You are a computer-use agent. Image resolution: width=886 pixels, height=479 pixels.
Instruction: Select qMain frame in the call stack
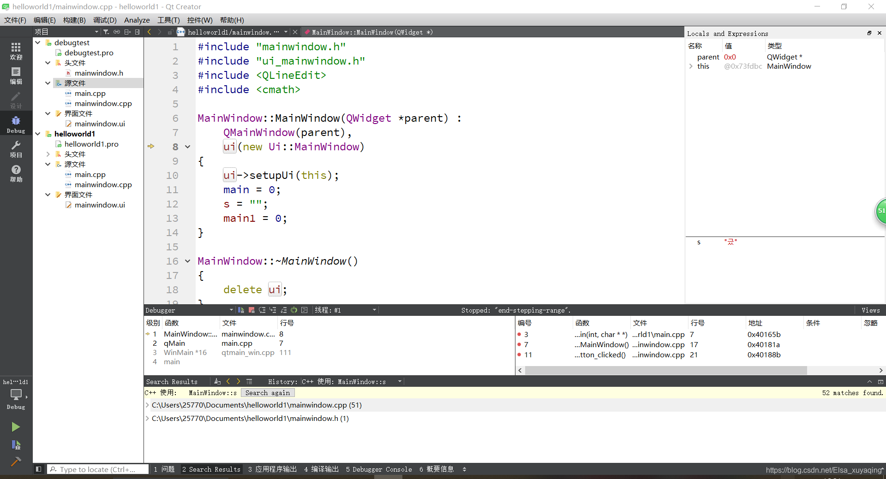coord(329,343)
